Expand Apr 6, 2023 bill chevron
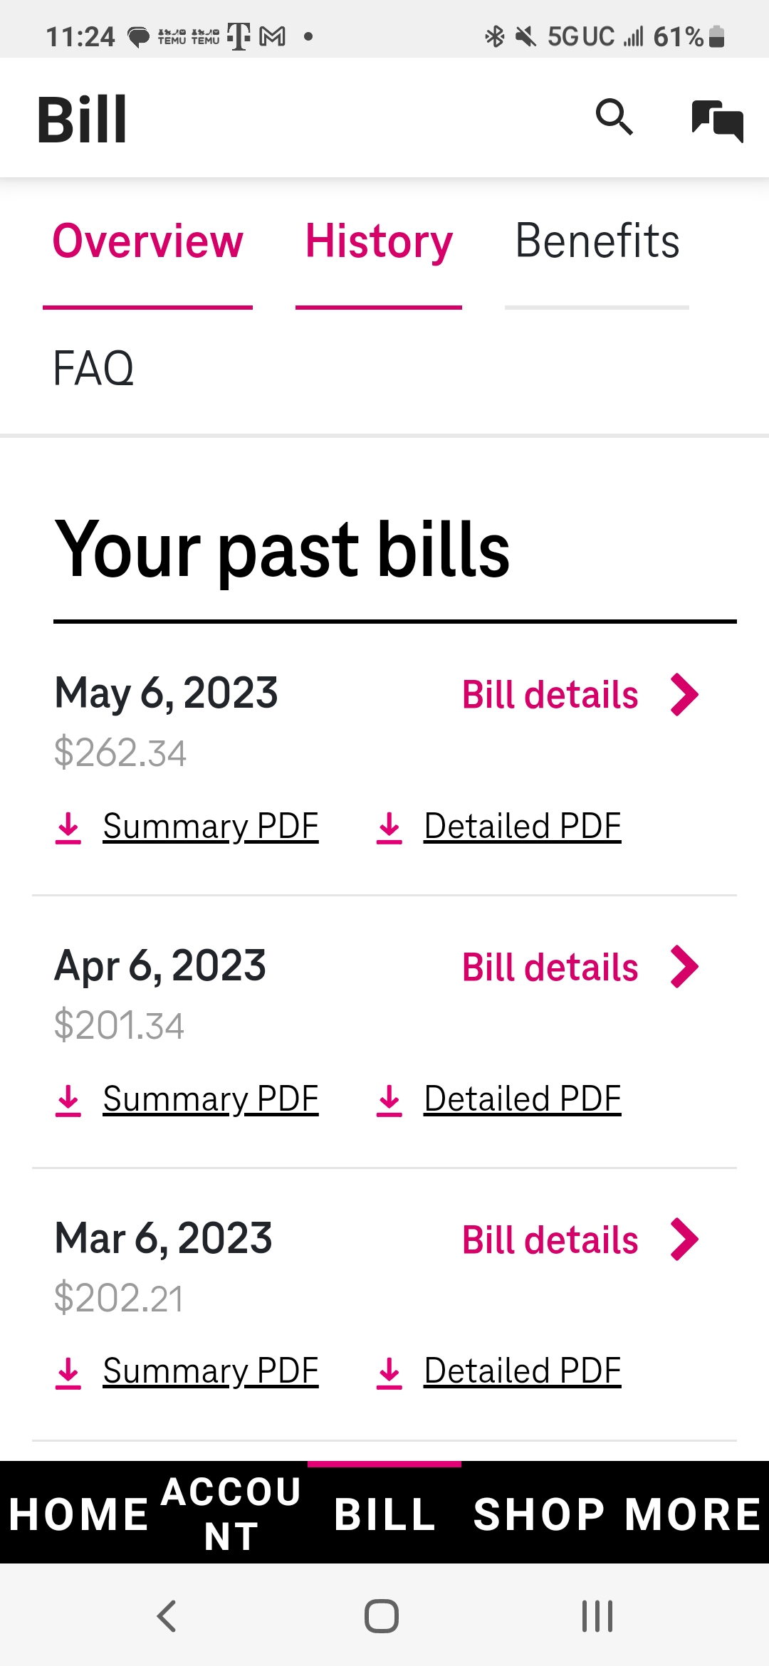The height and width of the screenshot is (1666, 769). click(684, 967)
